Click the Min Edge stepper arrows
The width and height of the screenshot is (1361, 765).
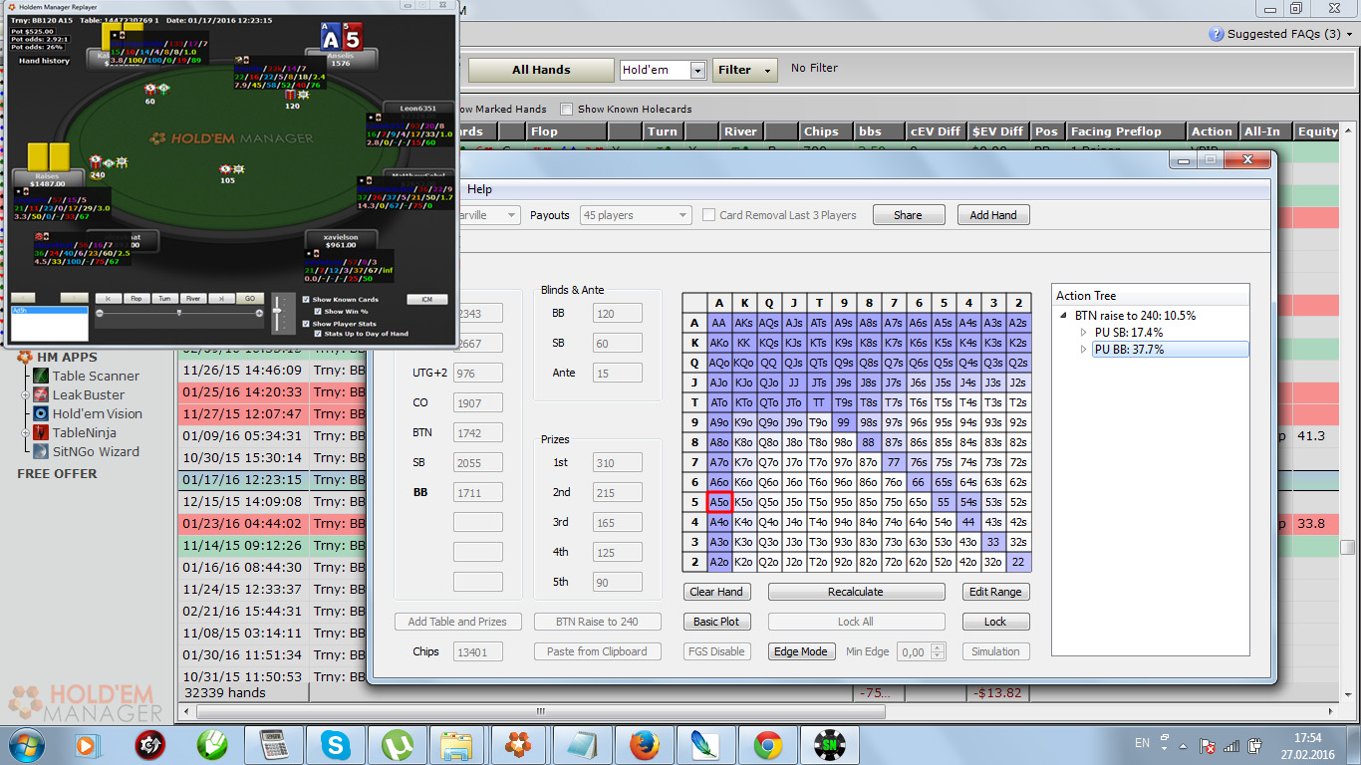(937, 651)
